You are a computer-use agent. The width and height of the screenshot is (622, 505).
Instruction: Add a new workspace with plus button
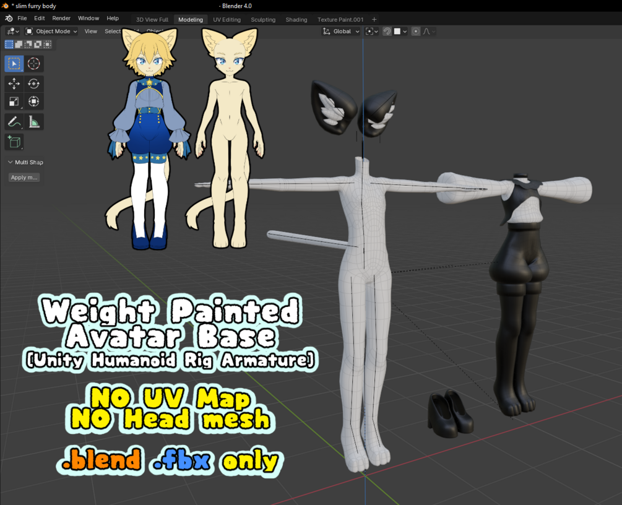[x=374, y=19]
